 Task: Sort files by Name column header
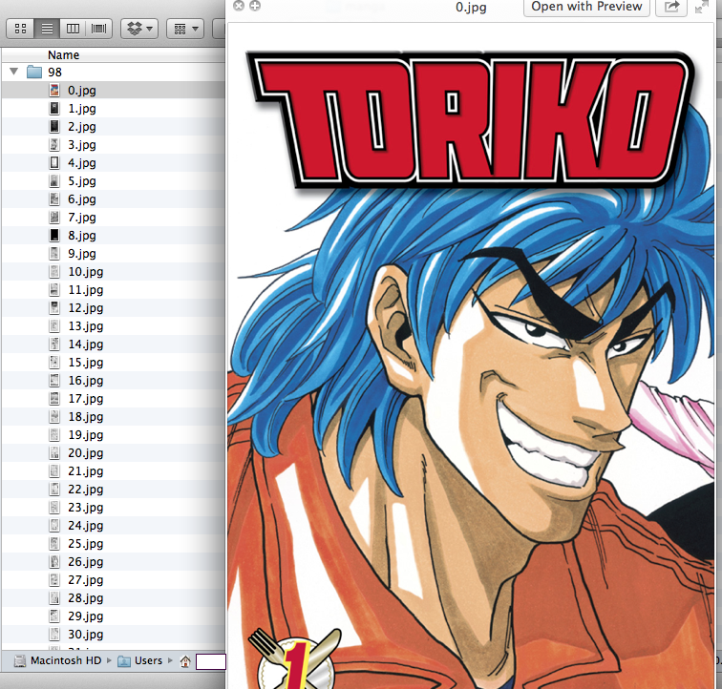tap(63, 55)
